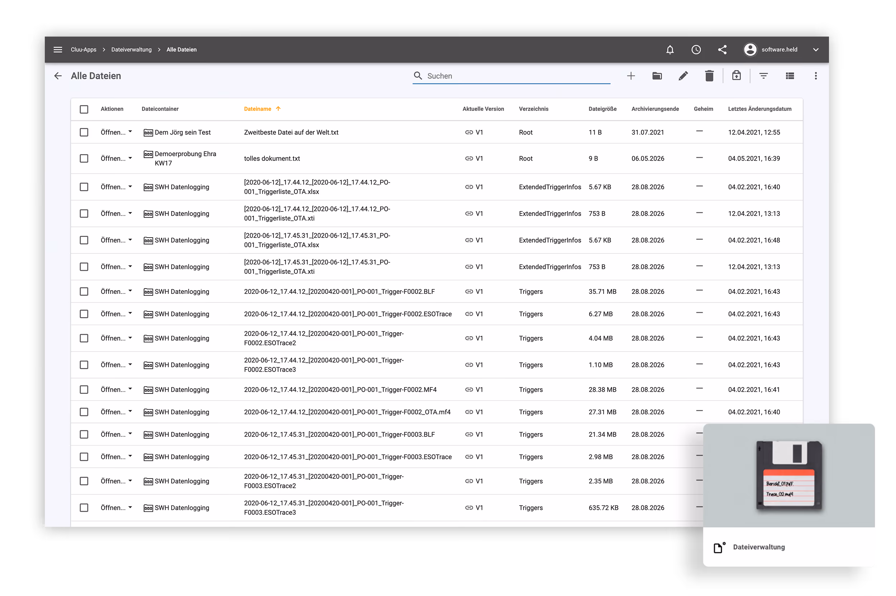Go to Dateiverwaltung breadcrumb
The image size is (896, 596).
click(132, 49)
